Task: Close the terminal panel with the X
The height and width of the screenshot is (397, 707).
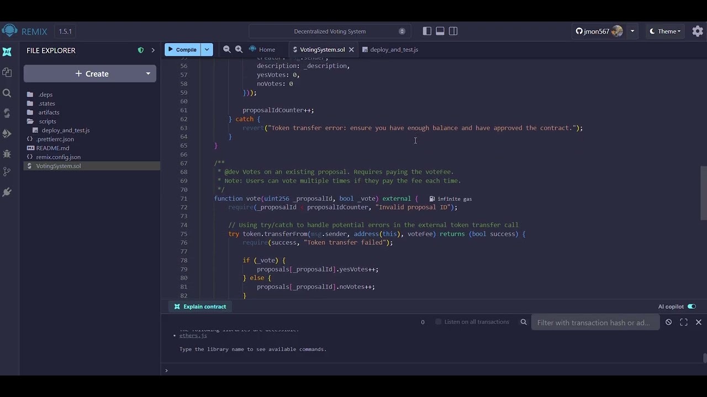Action: (699, 322)
